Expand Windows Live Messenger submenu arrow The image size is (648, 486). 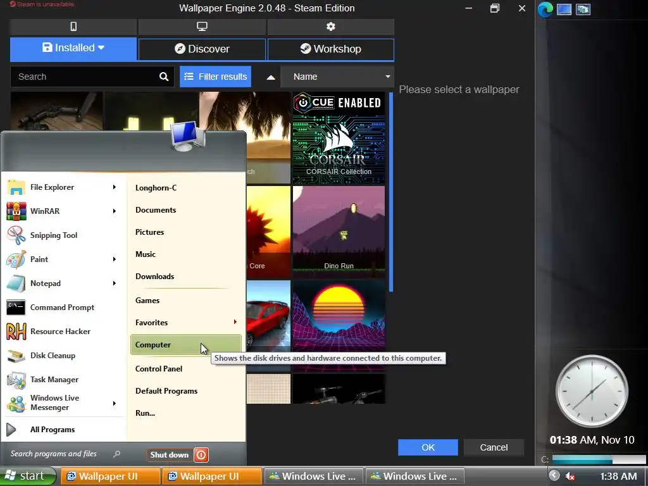tap(115, 403)
